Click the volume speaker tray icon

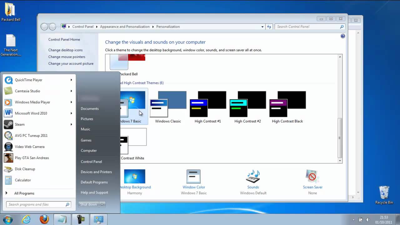click(x=368, y=220)
